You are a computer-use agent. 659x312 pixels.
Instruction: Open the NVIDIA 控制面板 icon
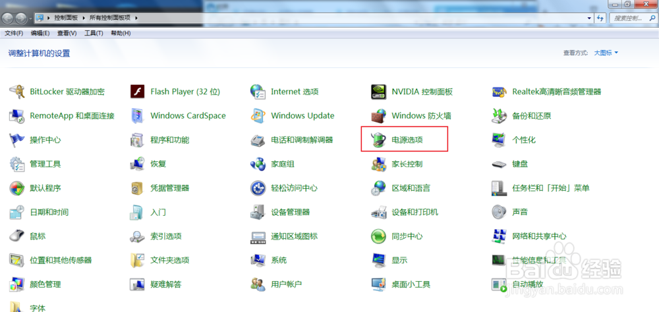(379, 91)
